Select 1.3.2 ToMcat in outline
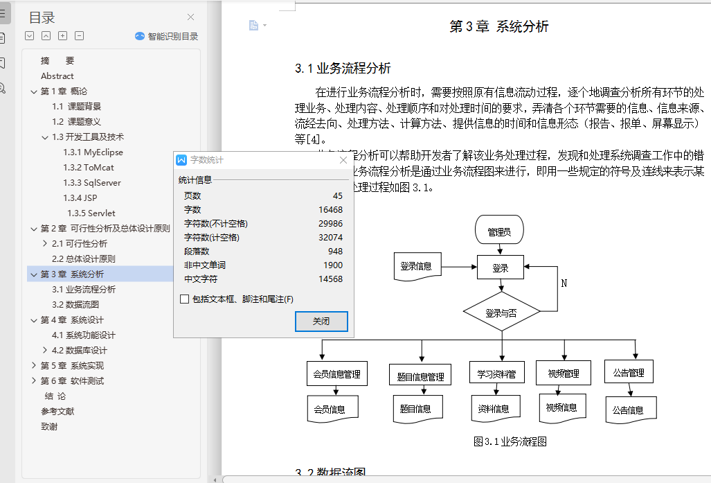 coord(89,168)
